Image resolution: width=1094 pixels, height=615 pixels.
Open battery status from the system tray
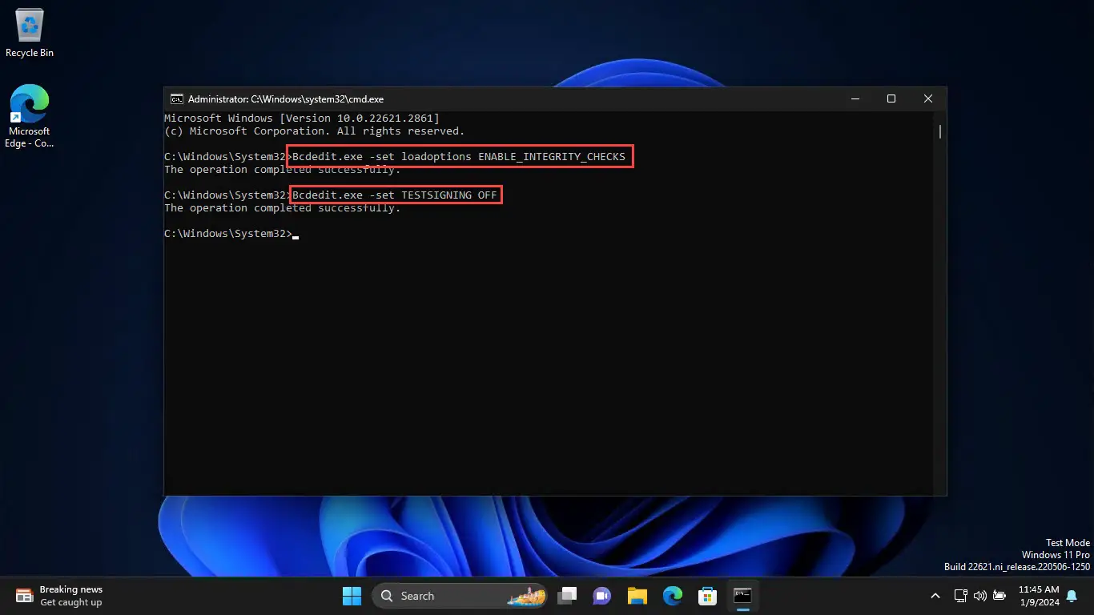[x=999, y=596]
